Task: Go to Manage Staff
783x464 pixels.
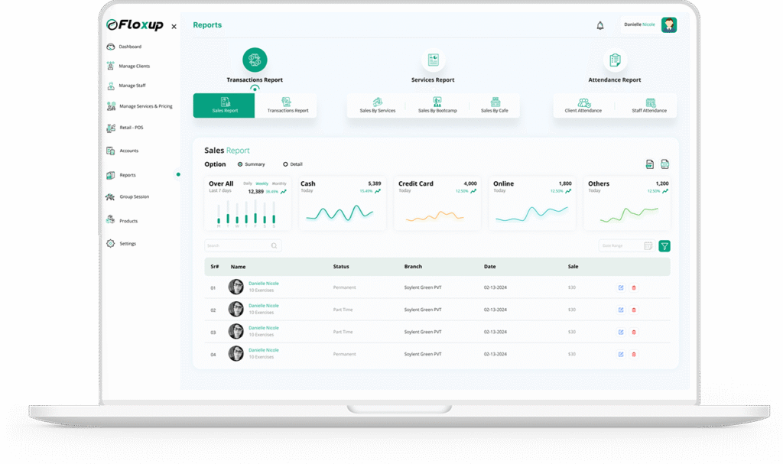Action: pos(126,86)
